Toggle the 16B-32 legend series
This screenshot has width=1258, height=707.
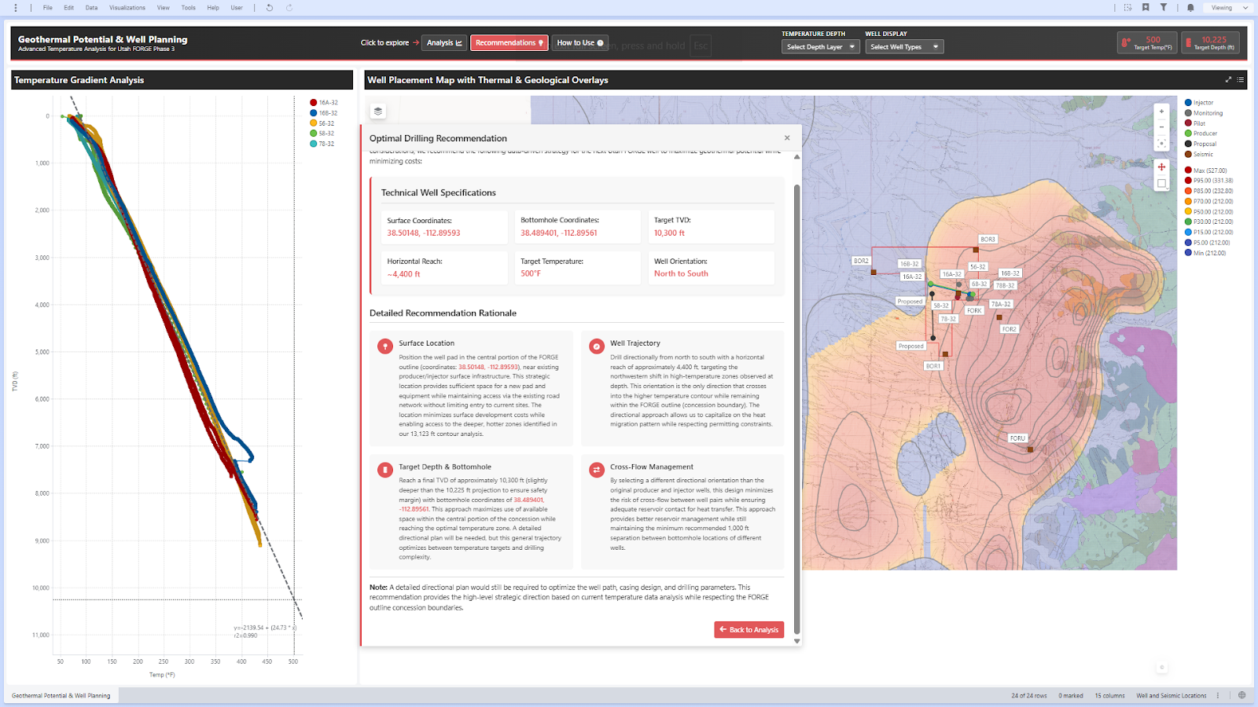(x=324, y=113)
